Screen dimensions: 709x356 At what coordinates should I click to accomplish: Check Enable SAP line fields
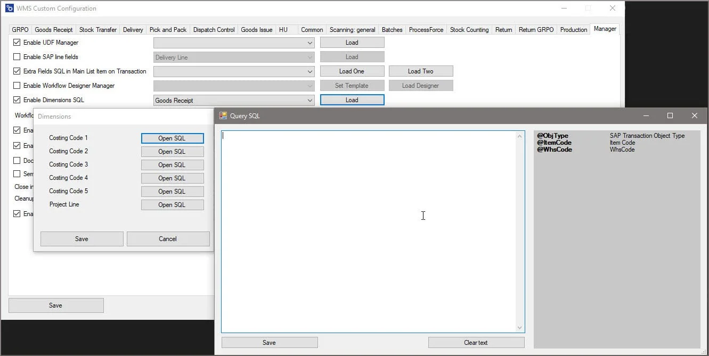(x=17, y=57)
